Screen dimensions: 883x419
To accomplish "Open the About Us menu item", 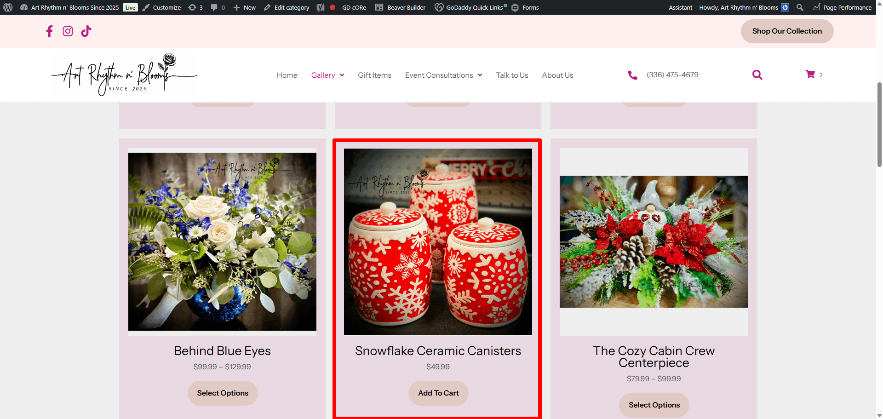I will tap(557, 75).
